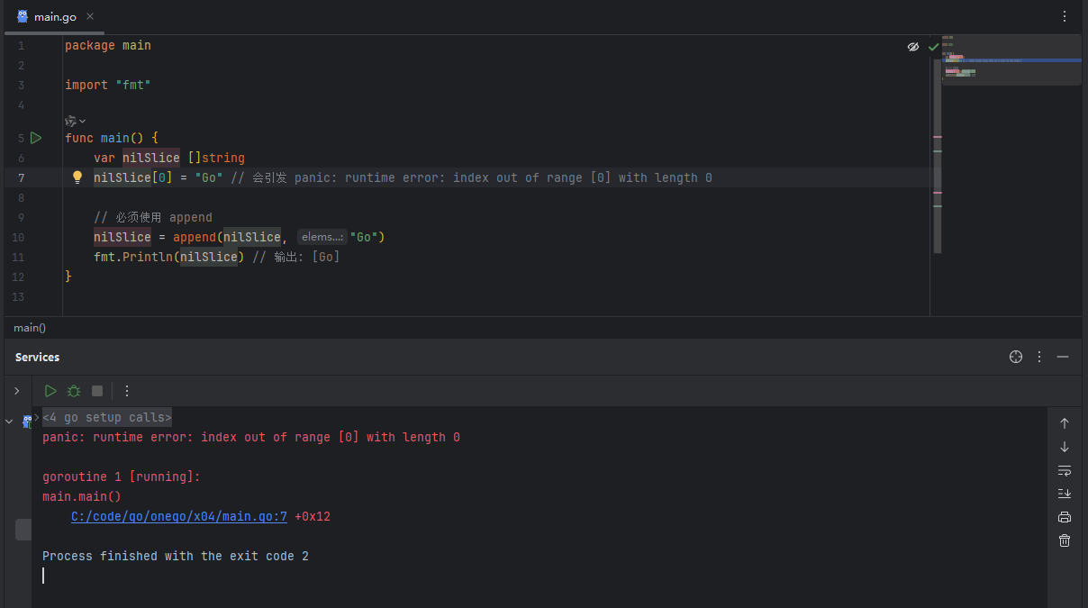Expand the usages hint above func main

76,121
